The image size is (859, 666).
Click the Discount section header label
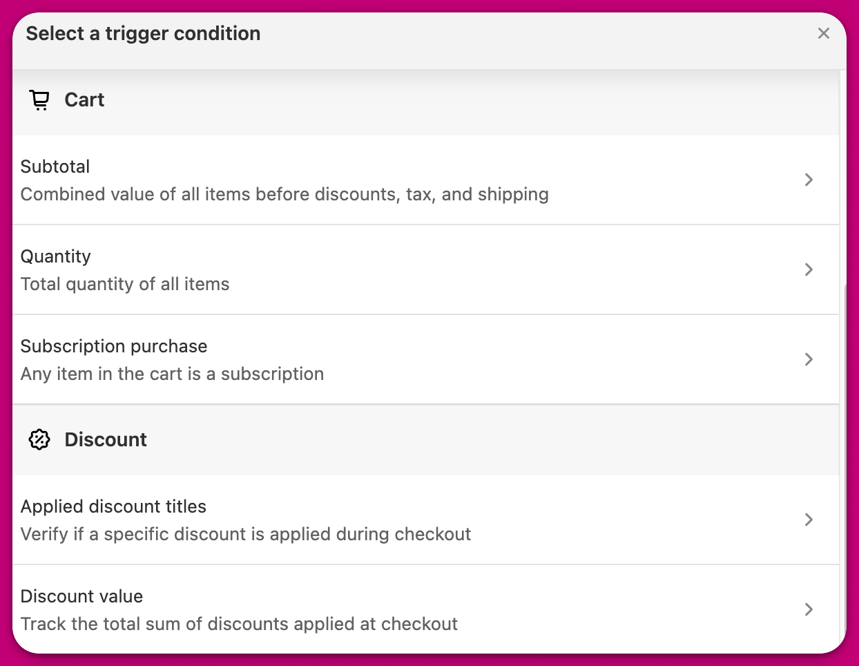pos(106,439)
